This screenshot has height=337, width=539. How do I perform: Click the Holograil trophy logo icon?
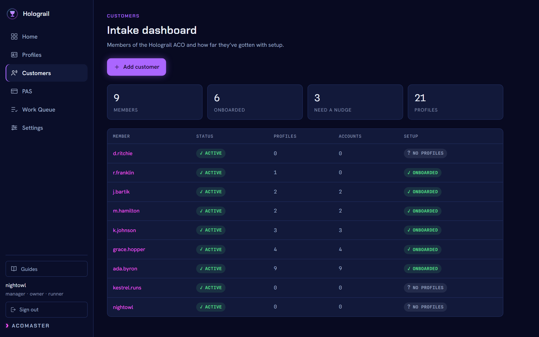coord(12,14)
